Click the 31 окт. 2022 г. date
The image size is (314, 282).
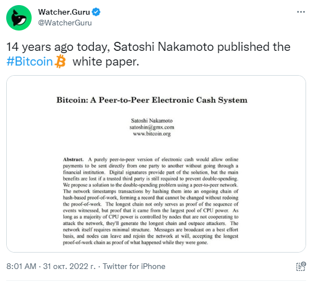[x=69, y=266]
